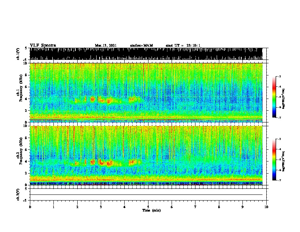The height and width of the screenshot is (232, 300).
Task: Click the "-3" label on ch.1 colorbar
Action: pos(279,76)
